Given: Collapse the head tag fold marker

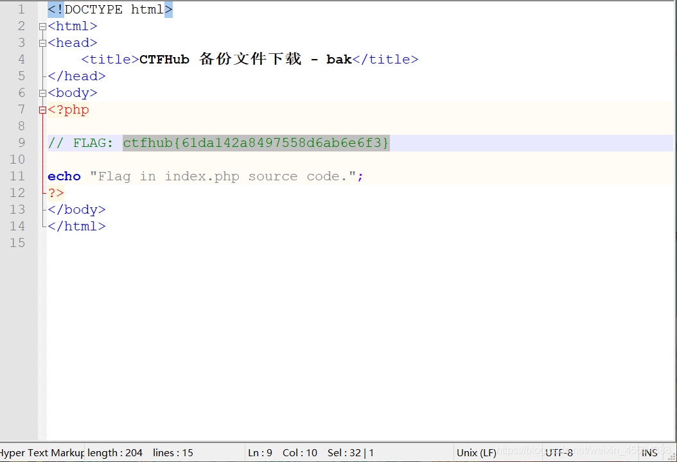Looking at the screenshot, I should tap(42, 43).
